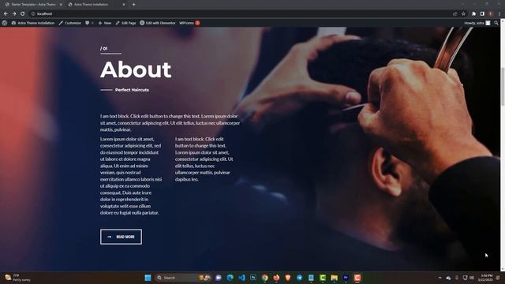The image size is (505, 284).
Task: Click the browser forward arrow
Action: click(14, 14)
